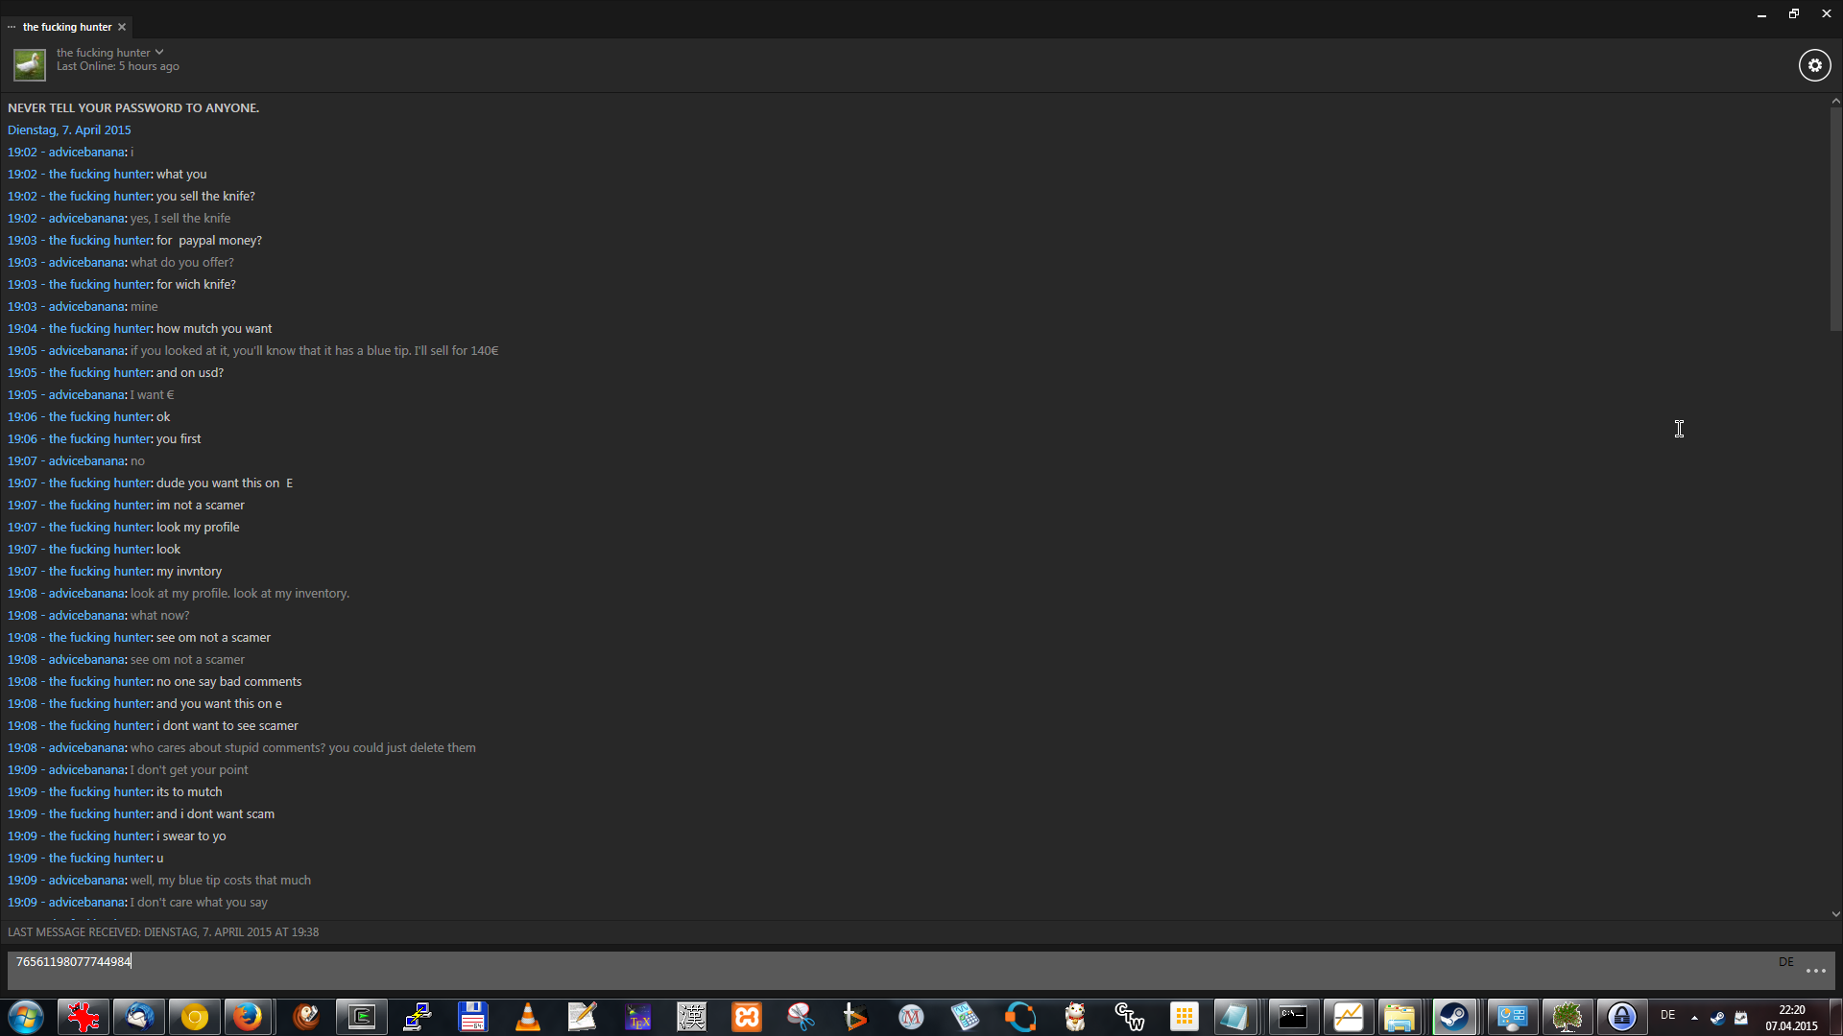Open chat settings gear icon
Screen dimensions: 1843x1036
coord(1814,65)
